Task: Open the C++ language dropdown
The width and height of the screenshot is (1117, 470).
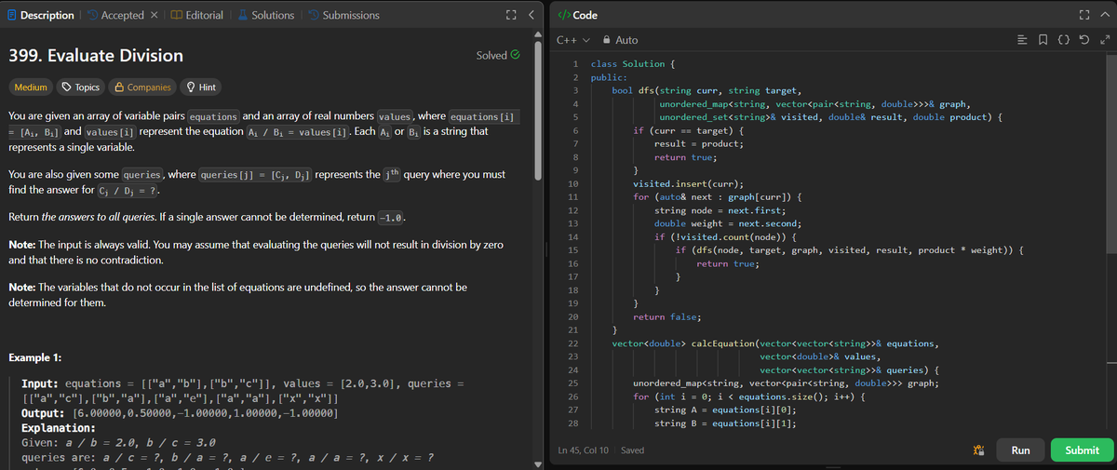Action: (573, 40)
